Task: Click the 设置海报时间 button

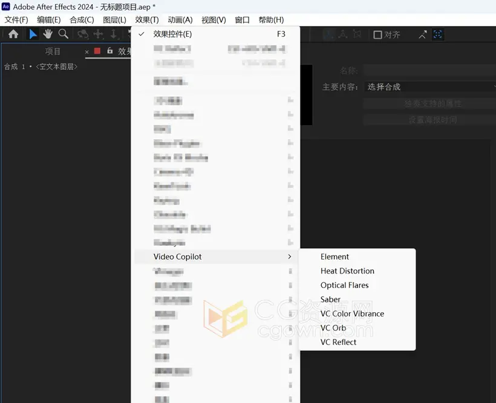Action: tap(430, 120)
